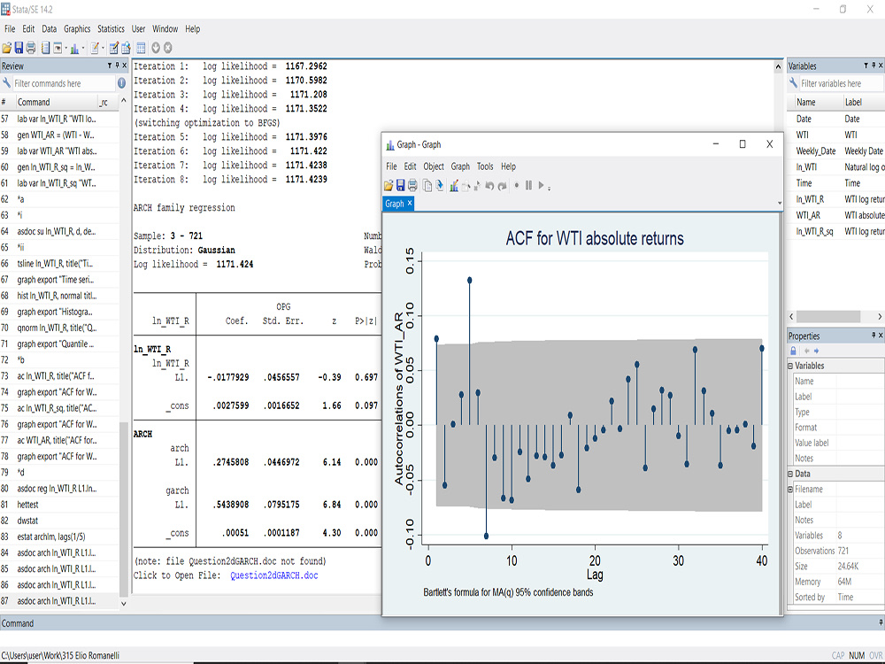Click the Open file icon in Stata main toolbar
This screenshot has width=885, height=664.
tap(7, 48)
